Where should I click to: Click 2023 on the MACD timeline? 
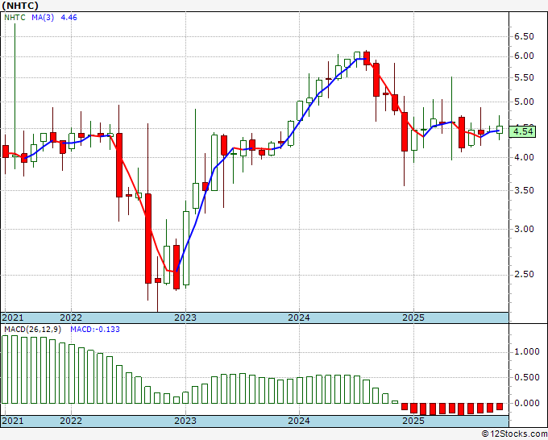tap(185, 421)
